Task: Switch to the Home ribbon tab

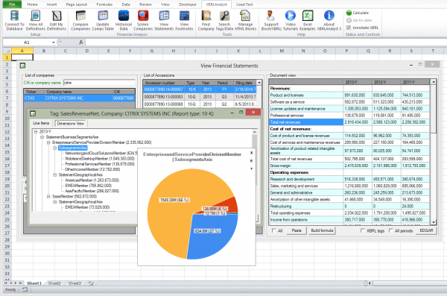Action: (32, 4)
